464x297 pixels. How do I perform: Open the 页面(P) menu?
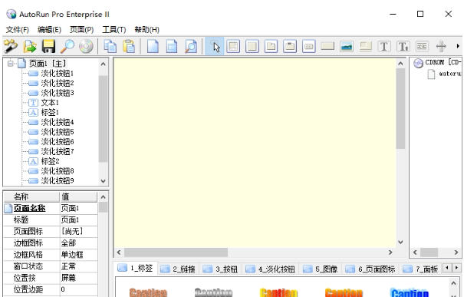click(81, 30)
